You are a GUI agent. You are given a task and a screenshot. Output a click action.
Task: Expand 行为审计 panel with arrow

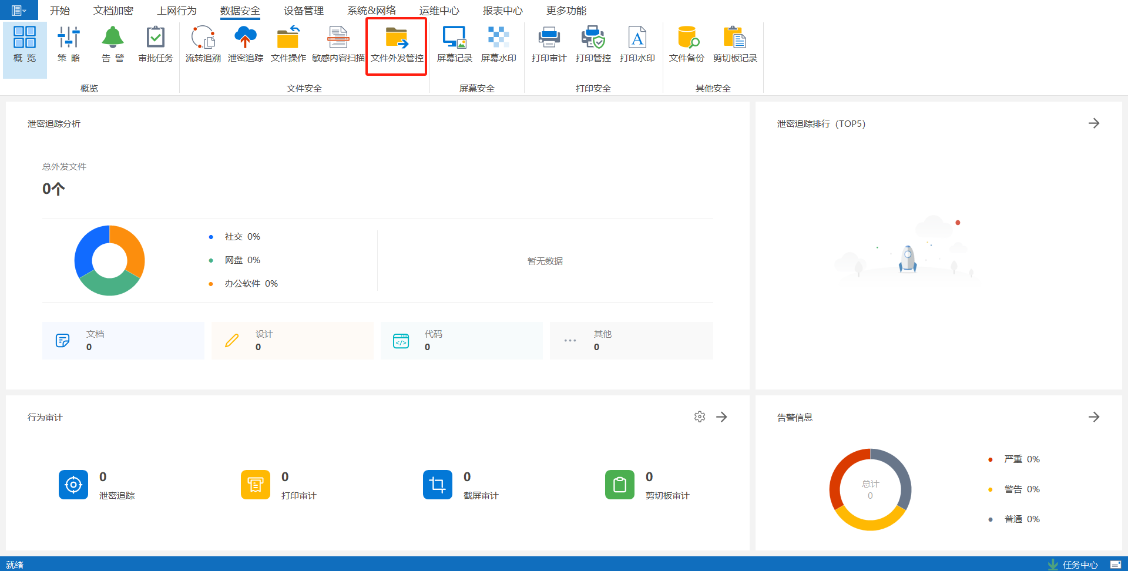pyautogui.click(x=721, y=417)
